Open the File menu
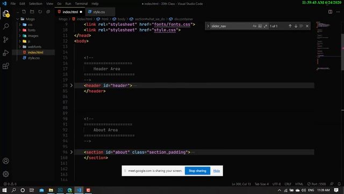This screenshot has height=194, width=344. point(13,4)
